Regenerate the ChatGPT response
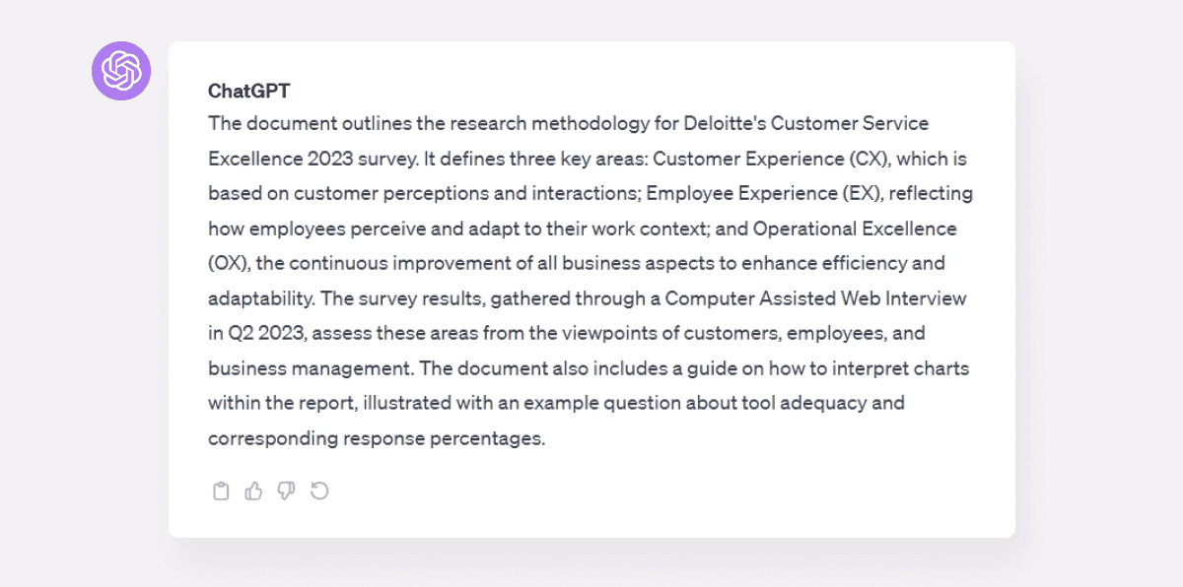 319,490
